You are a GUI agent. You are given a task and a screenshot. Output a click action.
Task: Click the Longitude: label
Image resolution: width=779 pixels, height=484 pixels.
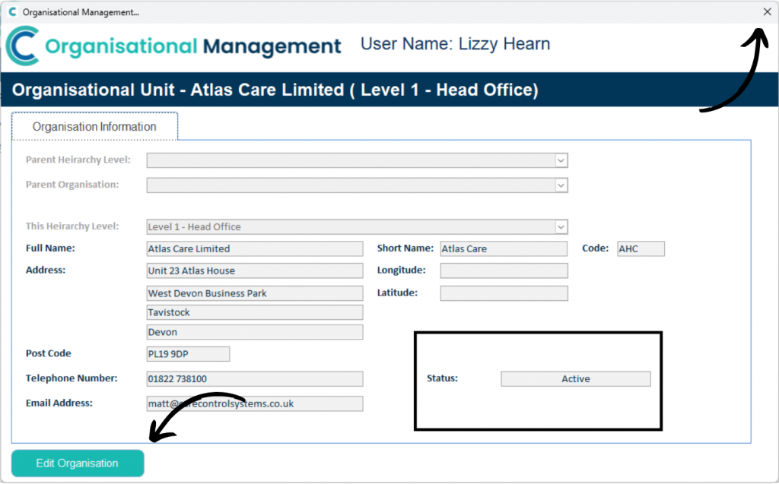pos(401,270)
